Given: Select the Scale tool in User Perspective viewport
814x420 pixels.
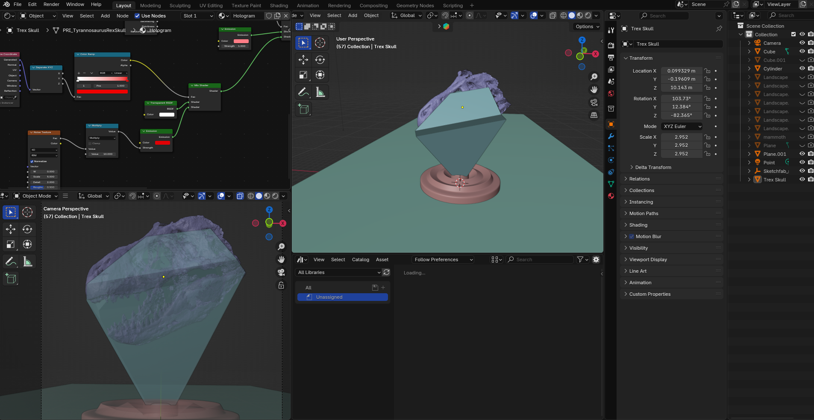Looking at the screenshot, I should point(303,75).
